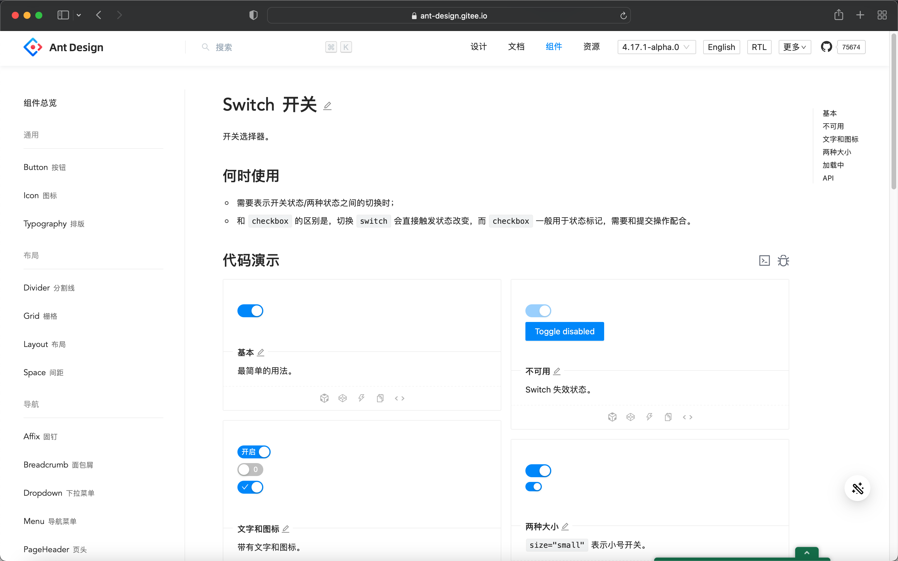This screenshot has height=561, width=898.
Task: Jump to 文字和图标 anchor link
Action: pyautogui.click(x=840, y=139)
